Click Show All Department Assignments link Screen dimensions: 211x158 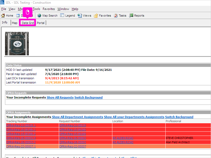78,117
